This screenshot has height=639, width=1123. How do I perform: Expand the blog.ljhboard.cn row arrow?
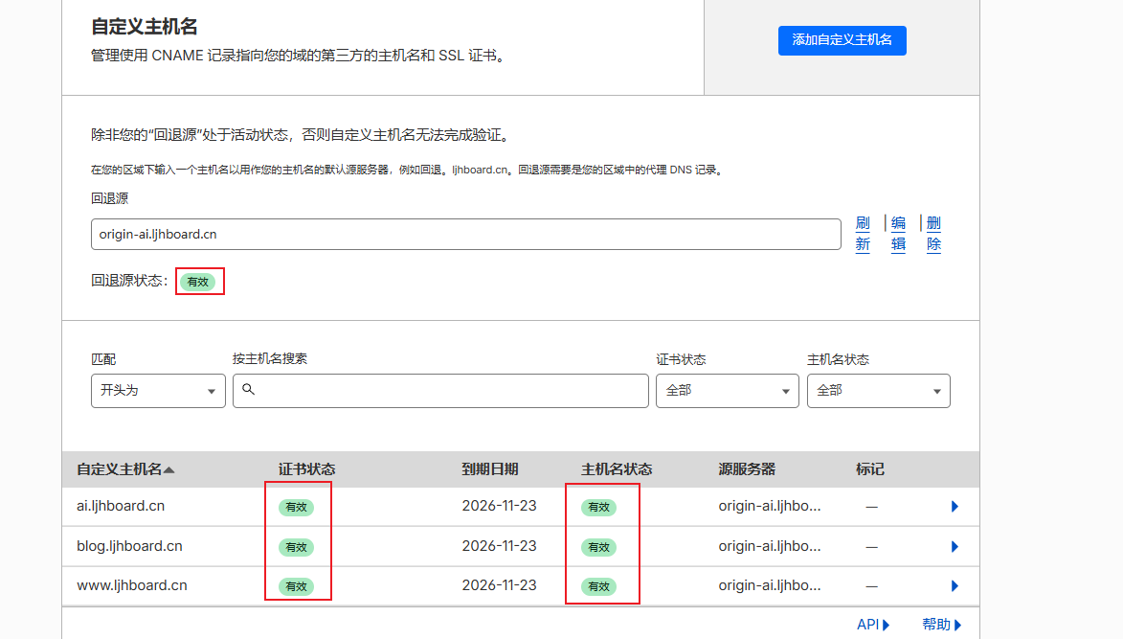(x=954, y=547)
